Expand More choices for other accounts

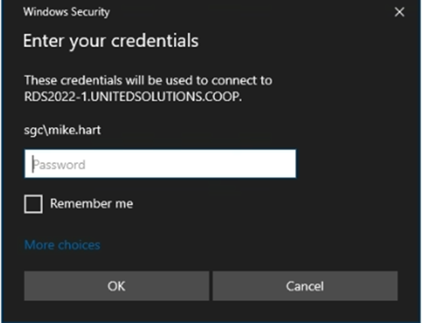[62, 245]
